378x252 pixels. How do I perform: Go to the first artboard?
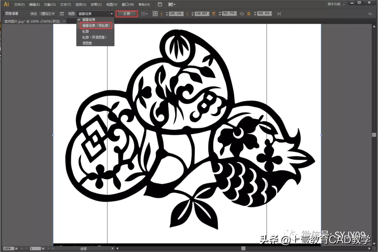click(x=21, y=248)
